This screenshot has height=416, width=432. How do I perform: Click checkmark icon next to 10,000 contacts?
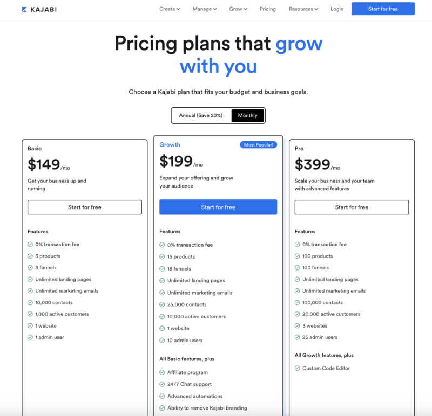[30, 302]
